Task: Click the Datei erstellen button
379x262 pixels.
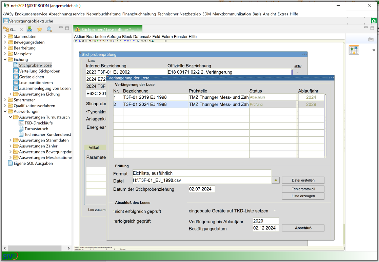Action: [303, 180]
